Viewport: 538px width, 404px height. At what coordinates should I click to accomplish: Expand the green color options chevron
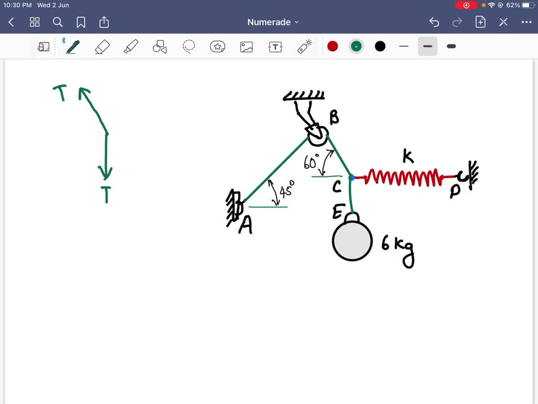(356, 46)
